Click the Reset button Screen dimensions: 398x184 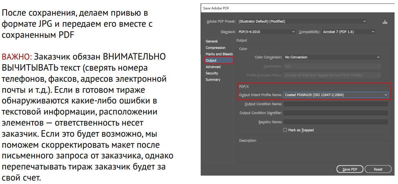click(x=378, y=169)
